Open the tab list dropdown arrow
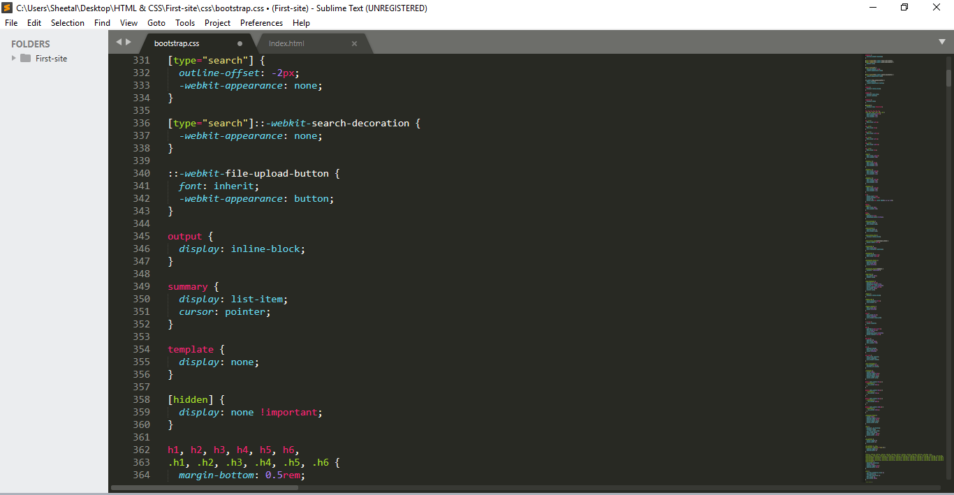This screenshot has width=954, height=495. click(941, 42)
